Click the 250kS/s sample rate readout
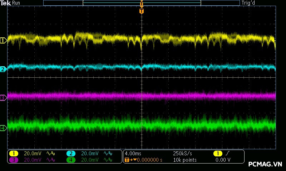Image resolution: width=286 pixels, height=171 pixels. point(182,153)
